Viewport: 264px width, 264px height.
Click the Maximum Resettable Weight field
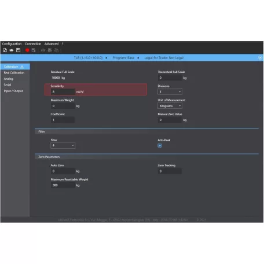click(63, 185)
